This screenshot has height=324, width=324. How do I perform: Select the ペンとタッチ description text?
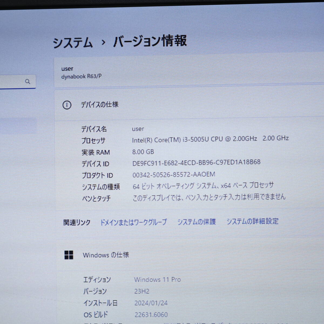[209, 197]
